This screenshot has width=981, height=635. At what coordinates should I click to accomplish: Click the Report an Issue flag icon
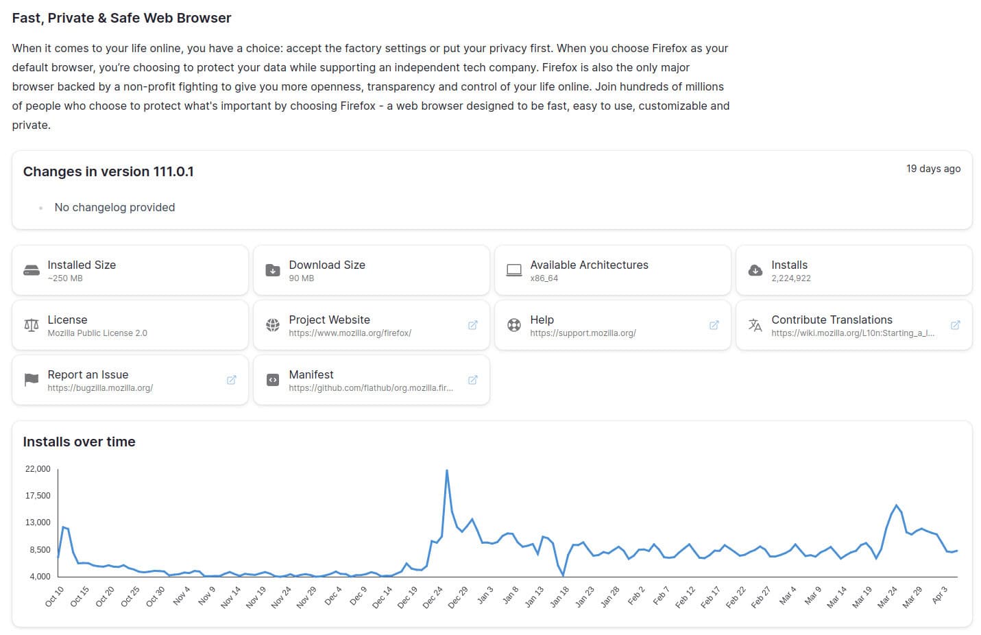click(32, 380)
